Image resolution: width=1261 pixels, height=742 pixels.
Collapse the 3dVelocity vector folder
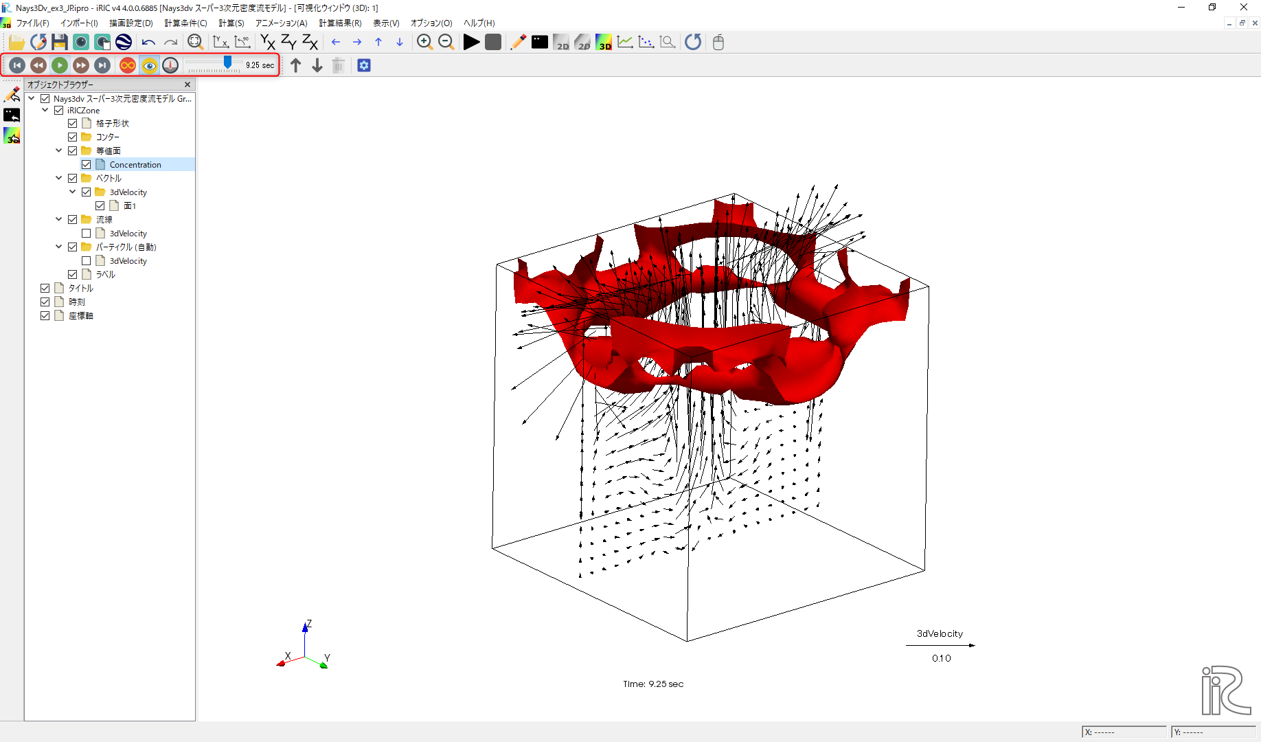point(73,192)
